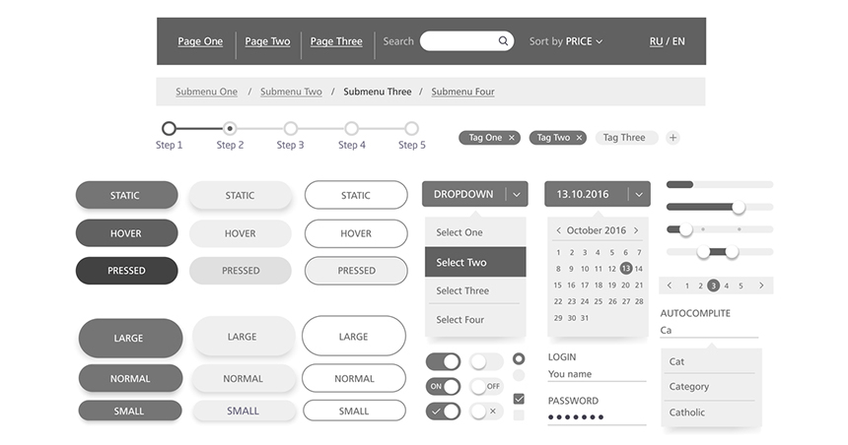Click the outlined STATIC button
Image resolution: width=848 pixels, height=445 pixels.
[x=356, y=195]
